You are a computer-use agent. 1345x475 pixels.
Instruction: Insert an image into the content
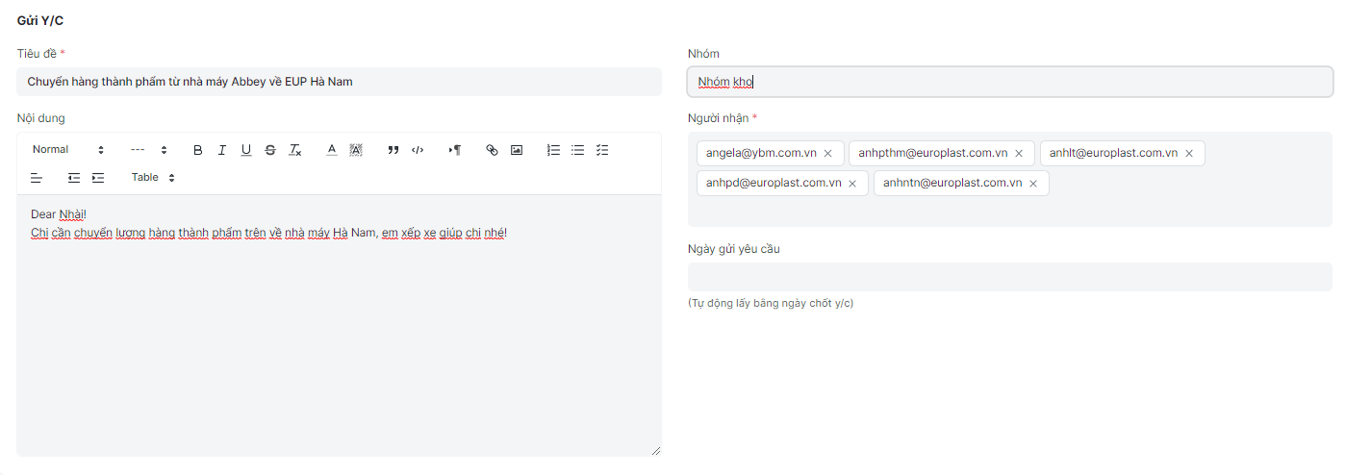pyautogui.click(x=517, y=150)
